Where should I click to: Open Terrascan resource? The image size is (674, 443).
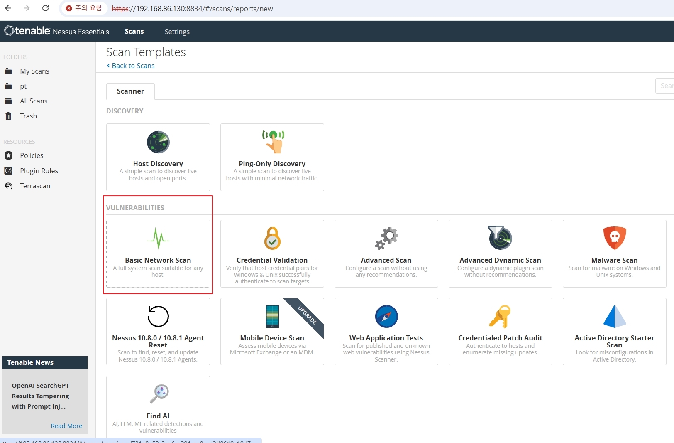[x=35, y=186]
